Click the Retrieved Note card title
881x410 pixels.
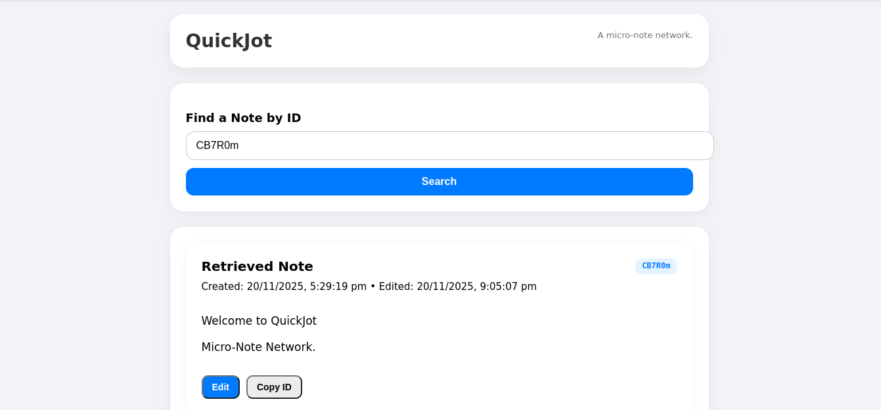click(x=257, y=266)
